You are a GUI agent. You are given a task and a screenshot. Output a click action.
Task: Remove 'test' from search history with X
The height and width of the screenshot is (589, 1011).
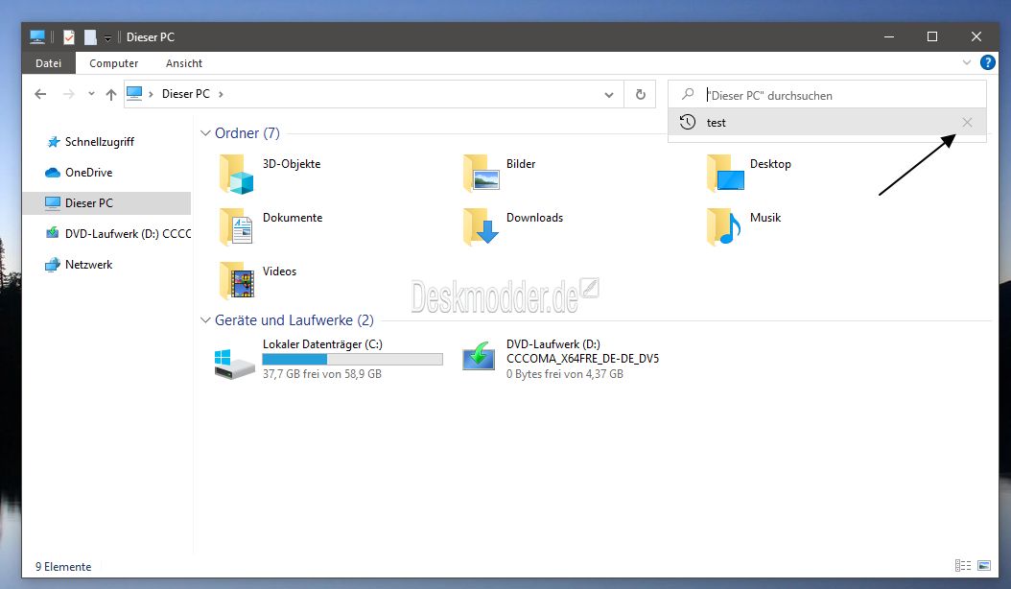(967, 122)
